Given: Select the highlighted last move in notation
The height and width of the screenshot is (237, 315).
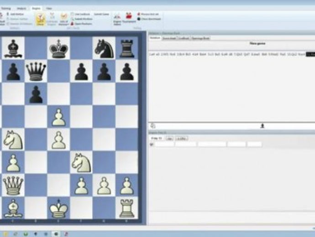Looking at the screenshot, I should [x=310, y=54].
